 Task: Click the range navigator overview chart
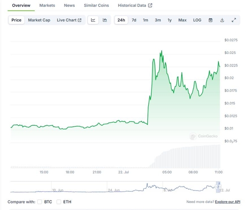[x=115, y=187]
